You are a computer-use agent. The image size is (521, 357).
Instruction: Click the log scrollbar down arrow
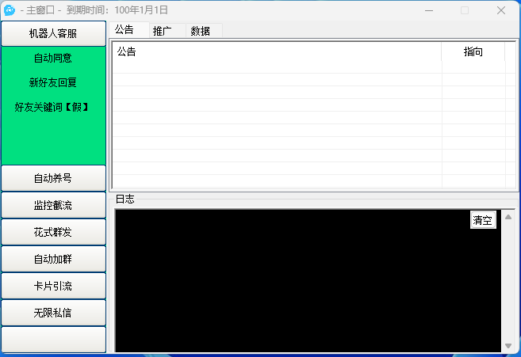[x=508, y=346]
